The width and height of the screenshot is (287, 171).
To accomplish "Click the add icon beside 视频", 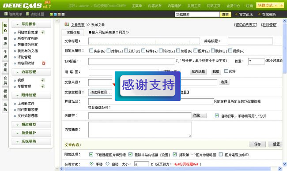I will (x=43, y=80).
